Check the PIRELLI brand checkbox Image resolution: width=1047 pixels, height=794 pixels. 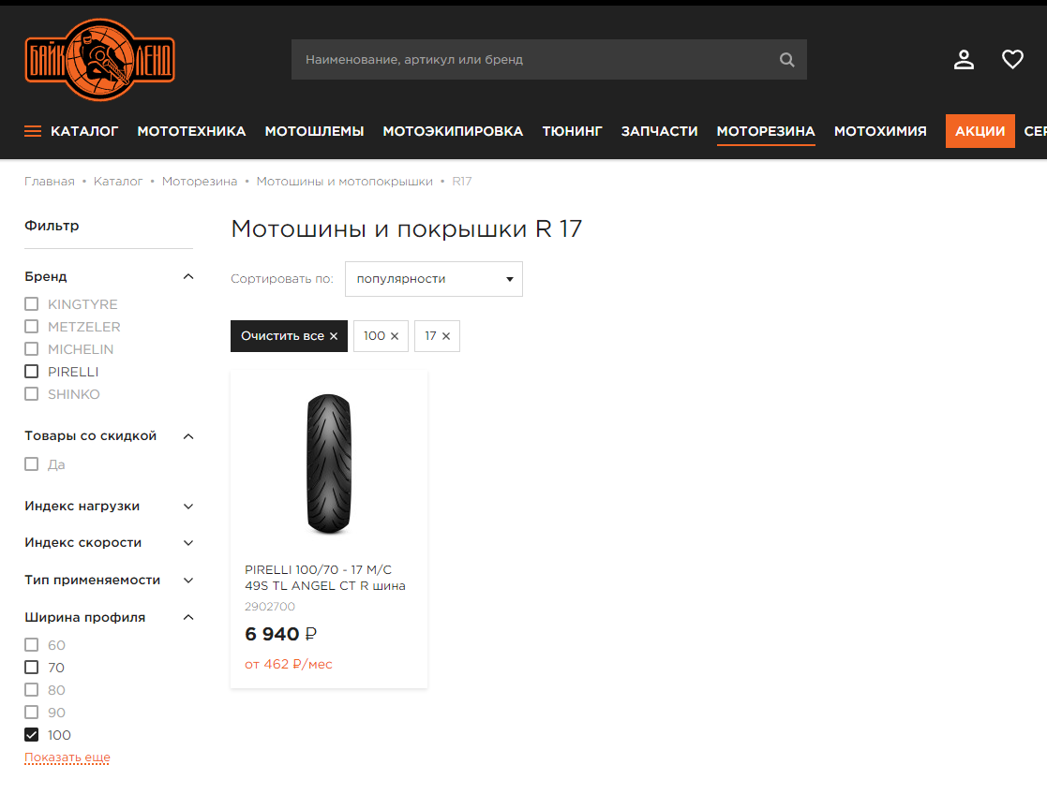point(31,371)
